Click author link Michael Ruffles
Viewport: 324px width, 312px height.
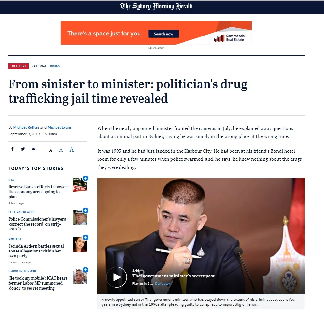point(26,127)
